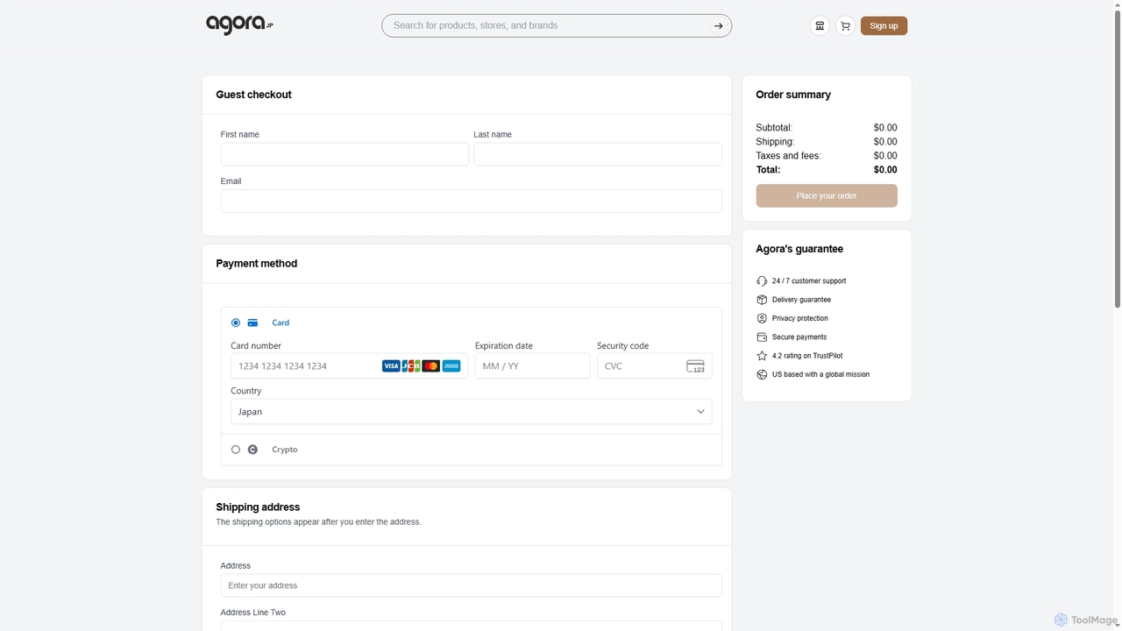This screenshot has height=631, width=1122.
Task: Click the Crypto payment label
Action: (285, 450)
